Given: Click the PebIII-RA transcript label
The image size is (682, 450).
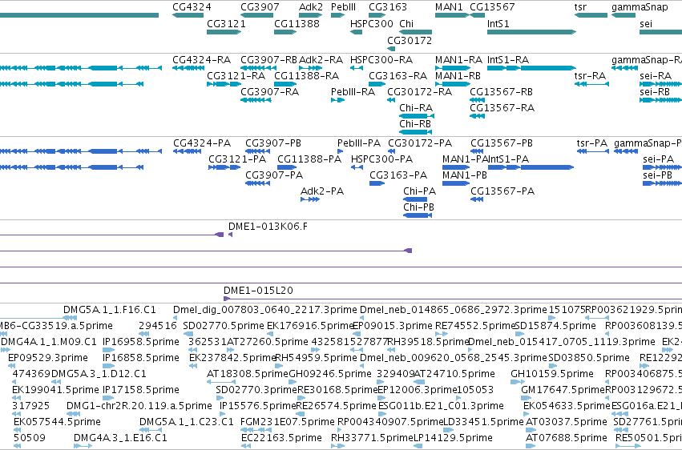Looking at the screenshot, I should 353,91.
